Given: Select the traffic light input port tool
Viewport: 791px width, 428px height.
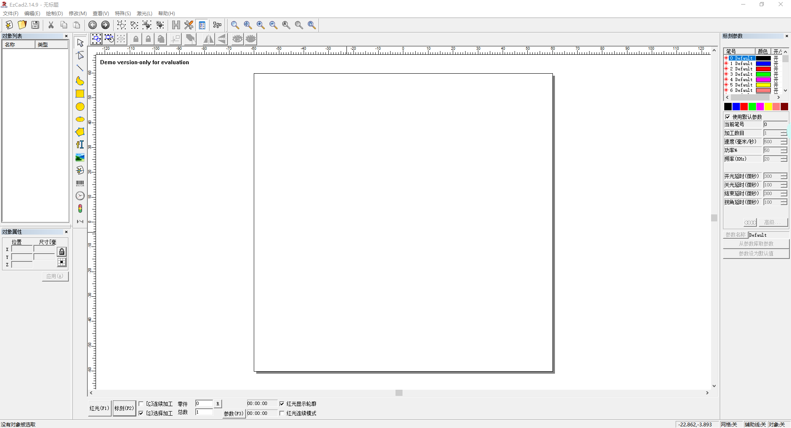Looking at the screenshot, I should 80,209.
